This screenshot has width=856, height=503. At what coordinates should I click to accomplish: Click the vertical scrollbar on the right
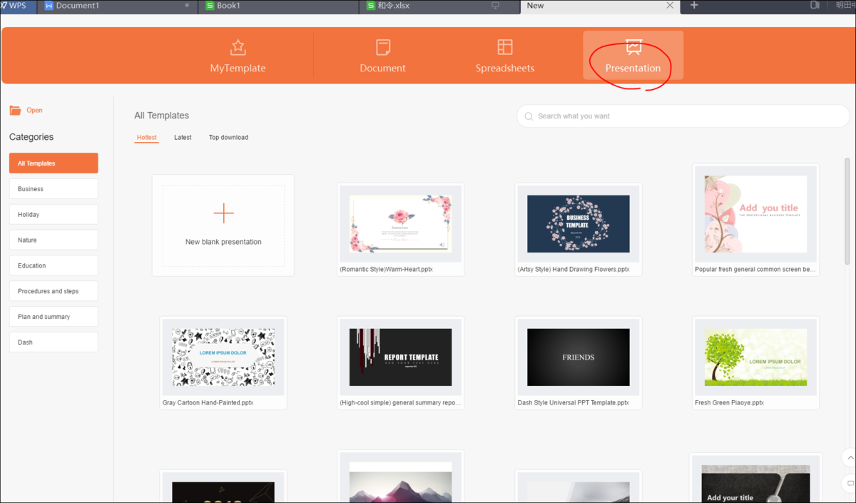pyautogui.click(x=848, y=210)
